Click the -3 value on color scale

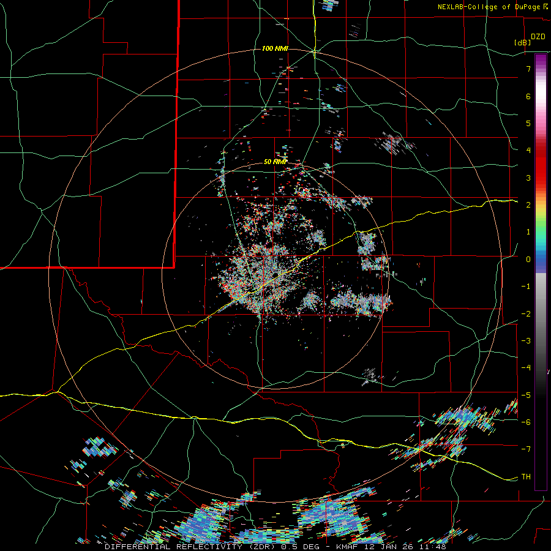(x=526, y=341)
